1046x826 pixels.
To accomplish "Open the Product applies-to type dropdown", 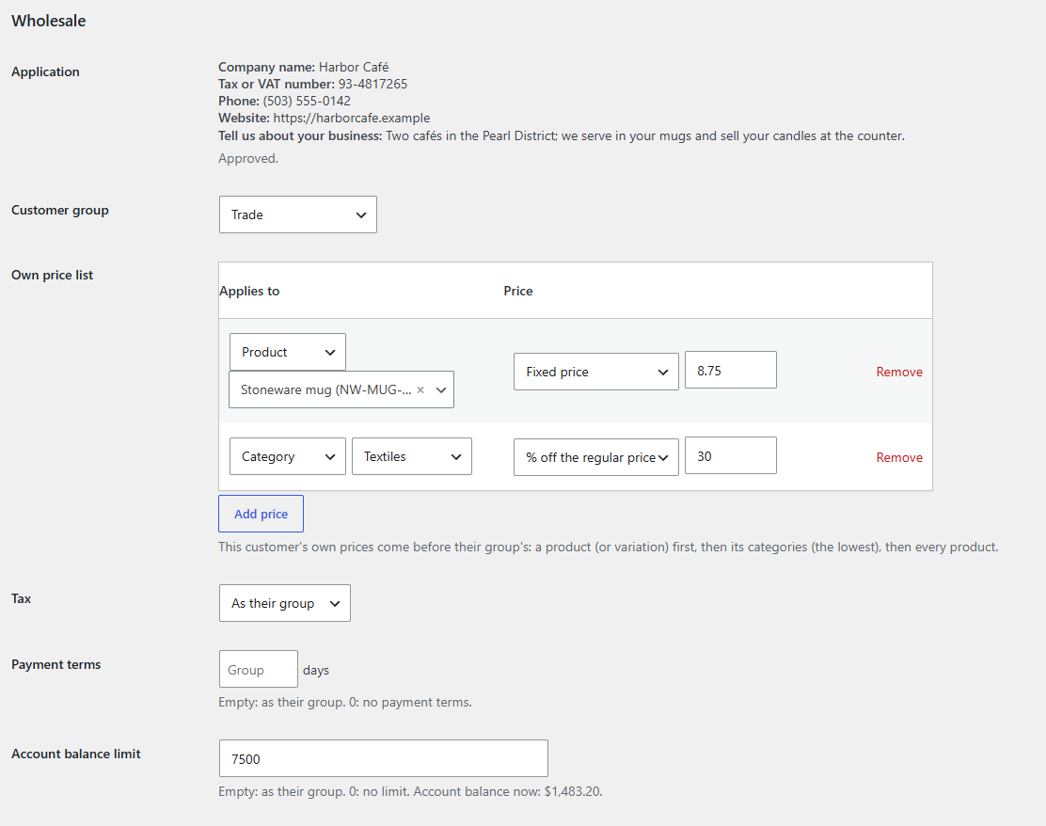I will pyautogui.click(x=288, y=352).
